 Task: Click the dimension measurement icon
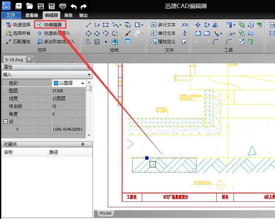[185, 25]
